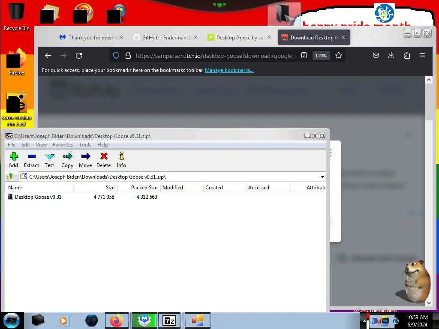
Task: Open the File menu in 7-Zip
Action: (12, 145)
